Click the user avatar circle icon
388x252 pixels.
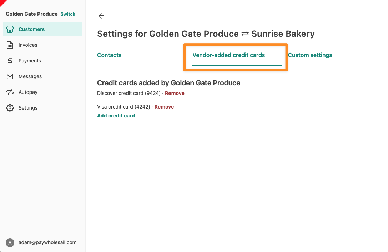10,243
